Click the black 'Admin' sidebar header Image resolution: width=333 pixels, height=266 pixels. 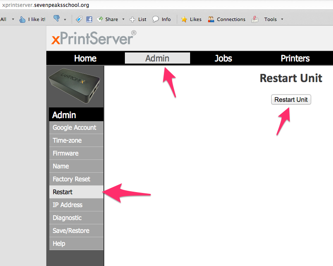[76, 115]
